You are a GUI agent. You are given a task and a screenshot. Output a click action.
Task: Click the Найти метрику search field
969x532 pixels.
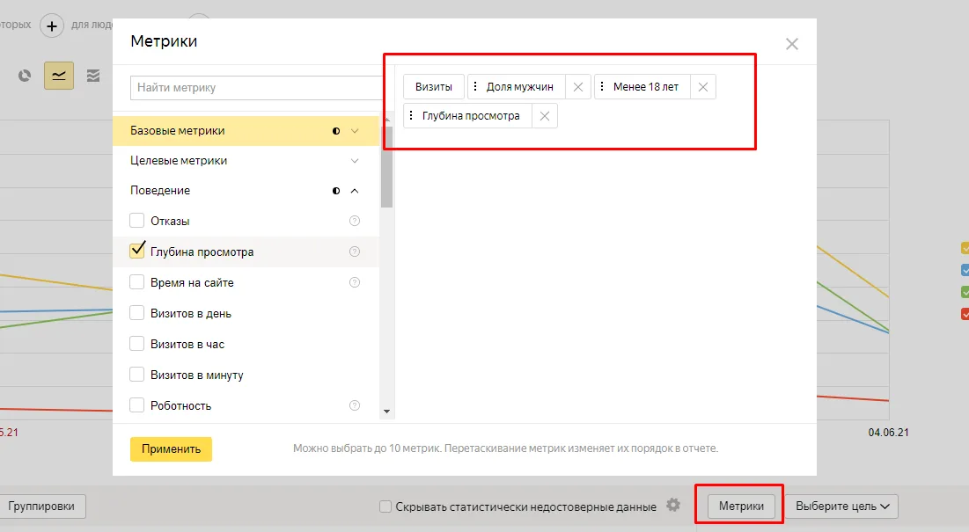(x=256, y=88)
